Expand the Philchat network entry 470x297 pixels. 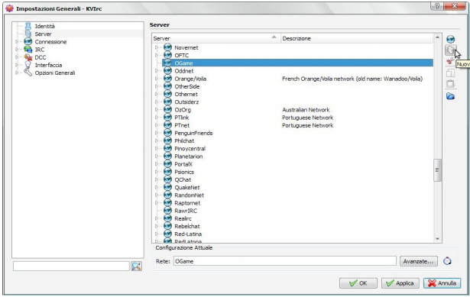click(x=156, y=140)
